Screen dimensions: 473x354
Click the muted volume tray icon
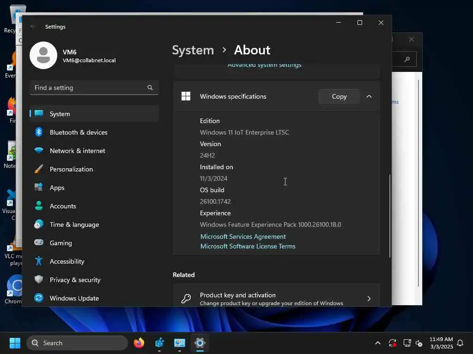pos(418,343)
